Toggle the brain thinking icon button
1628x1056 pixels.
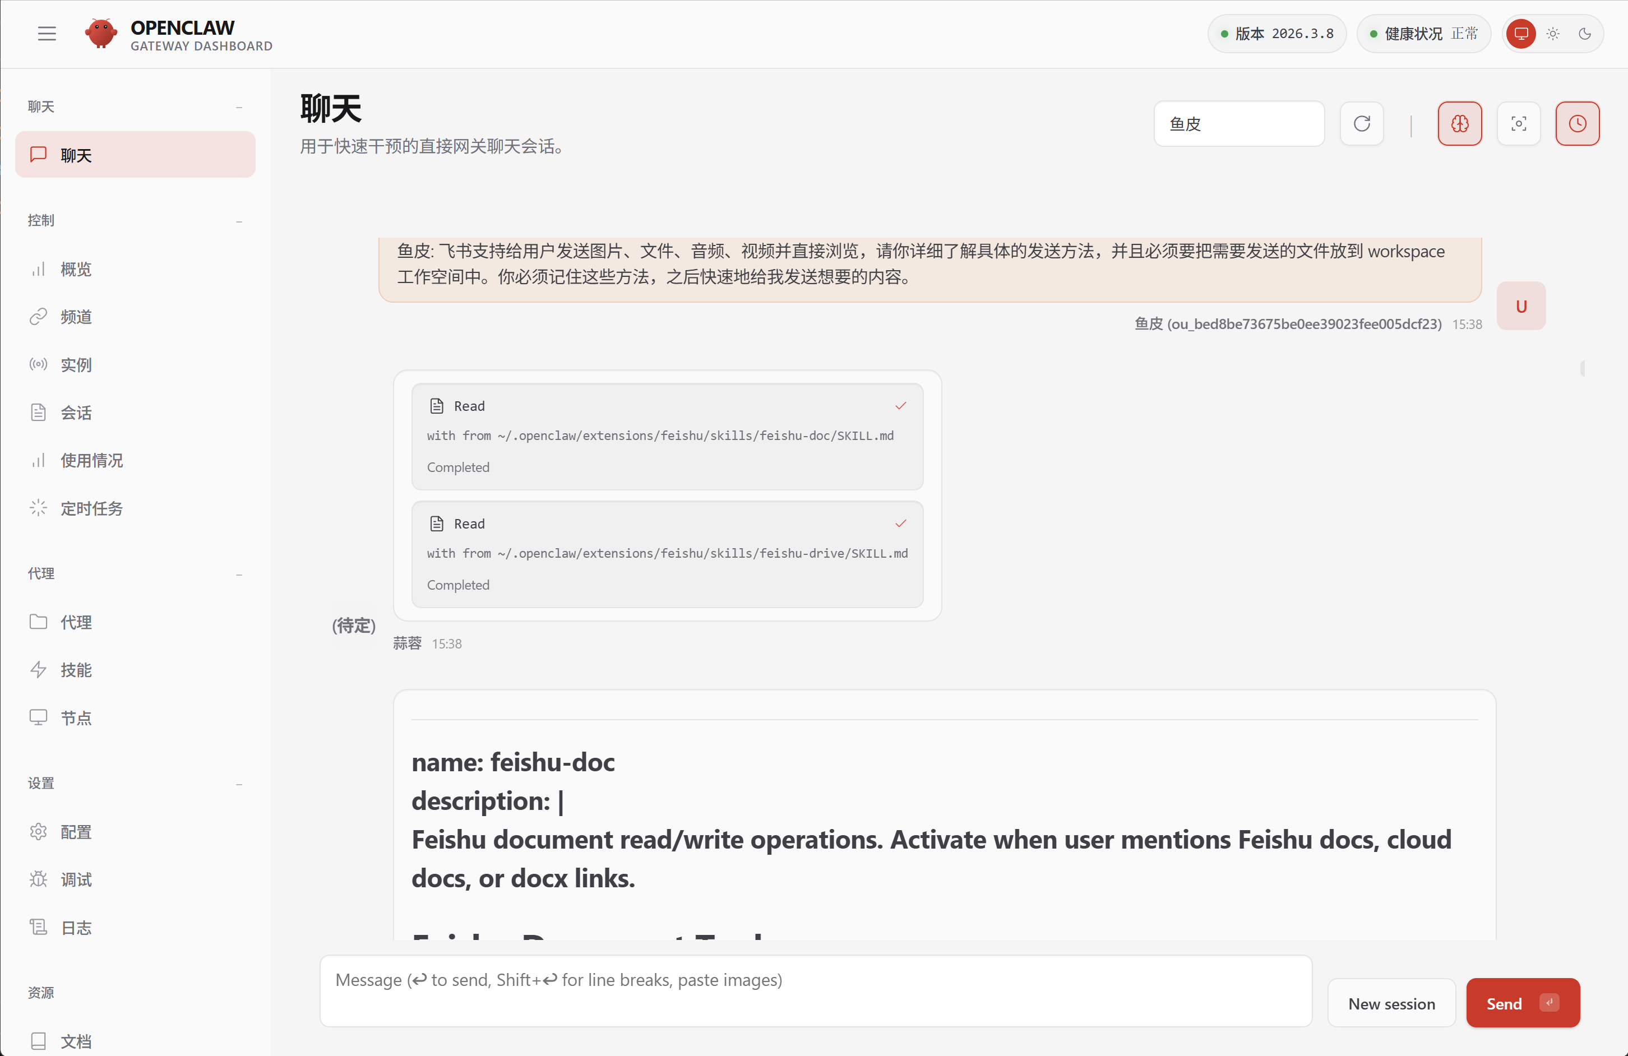coord(1459,124)
